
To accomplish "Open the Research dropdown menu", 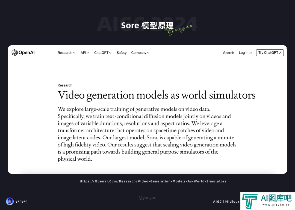I will tap(66, 53).
